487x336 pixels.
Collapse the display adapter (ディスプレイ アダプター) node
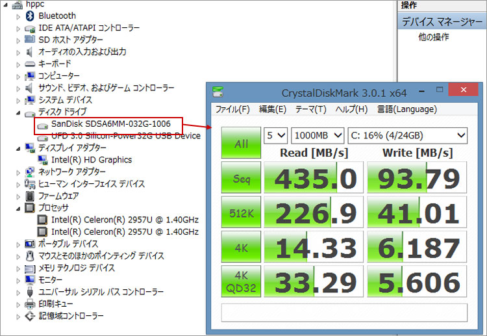coord(18,148)
